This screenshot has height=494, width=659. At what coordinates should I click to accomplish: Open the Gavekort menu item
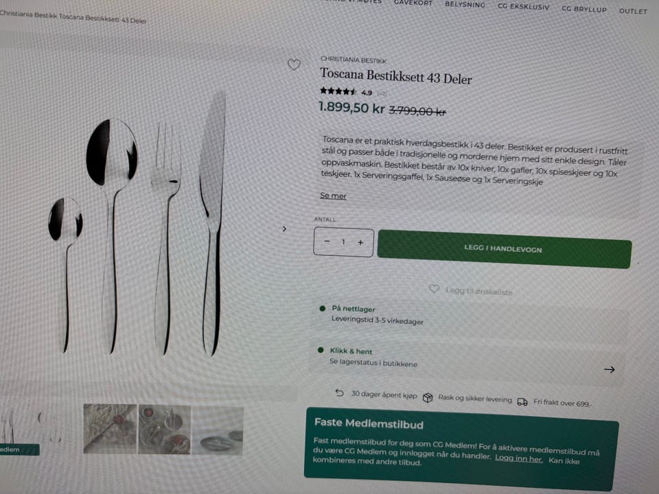coord(413,3)
